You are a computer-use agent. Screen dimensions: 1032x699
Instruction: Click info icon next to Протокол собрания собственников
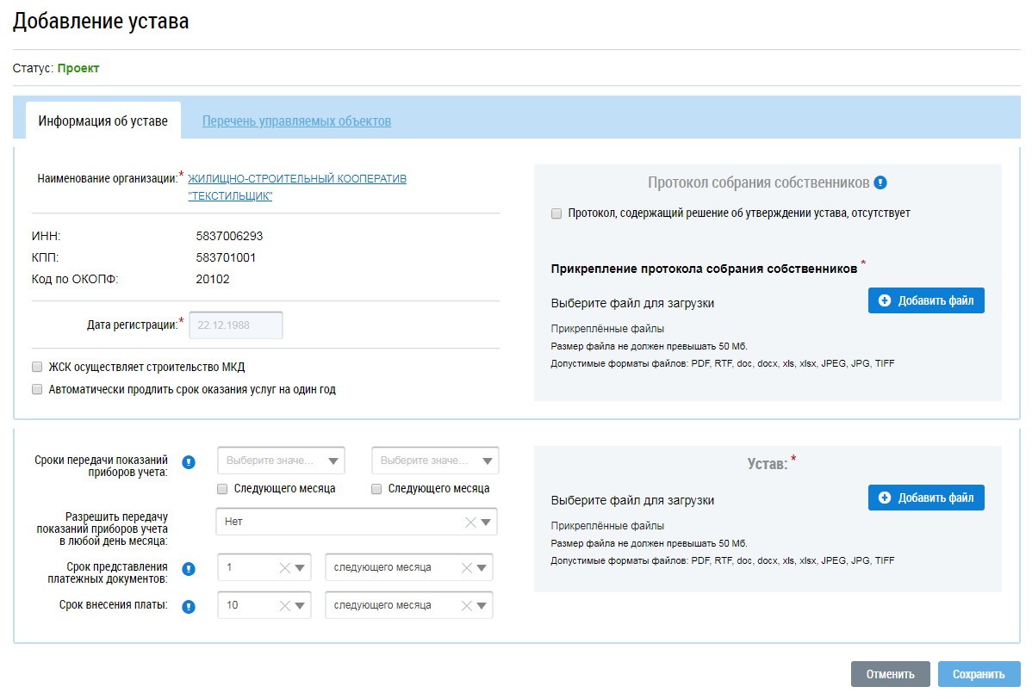(880, 182)
